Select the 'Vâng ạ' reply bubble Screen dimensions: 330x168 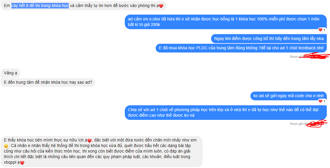click(x=11, y=73)
